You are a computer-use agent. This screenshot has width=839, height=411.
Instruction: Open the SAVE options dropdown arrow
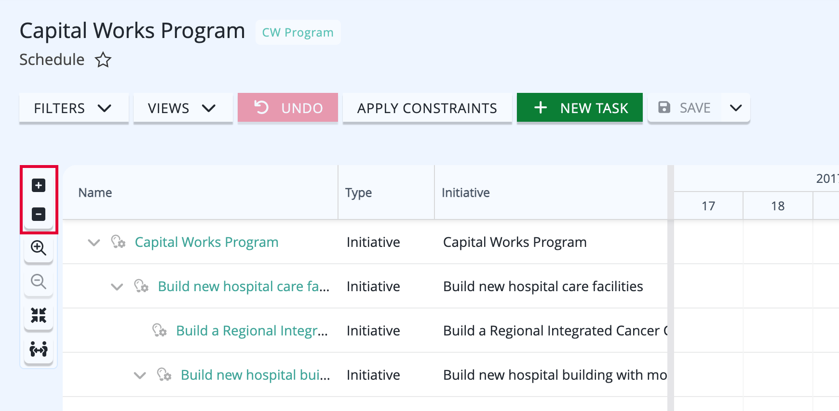click(x=736, y=108)
